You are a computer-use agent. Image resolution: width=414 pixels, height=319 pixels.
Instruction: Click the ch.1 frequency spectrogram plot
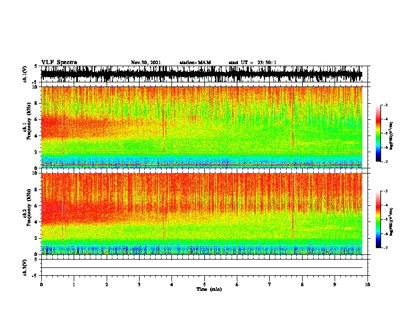point(202,127)
